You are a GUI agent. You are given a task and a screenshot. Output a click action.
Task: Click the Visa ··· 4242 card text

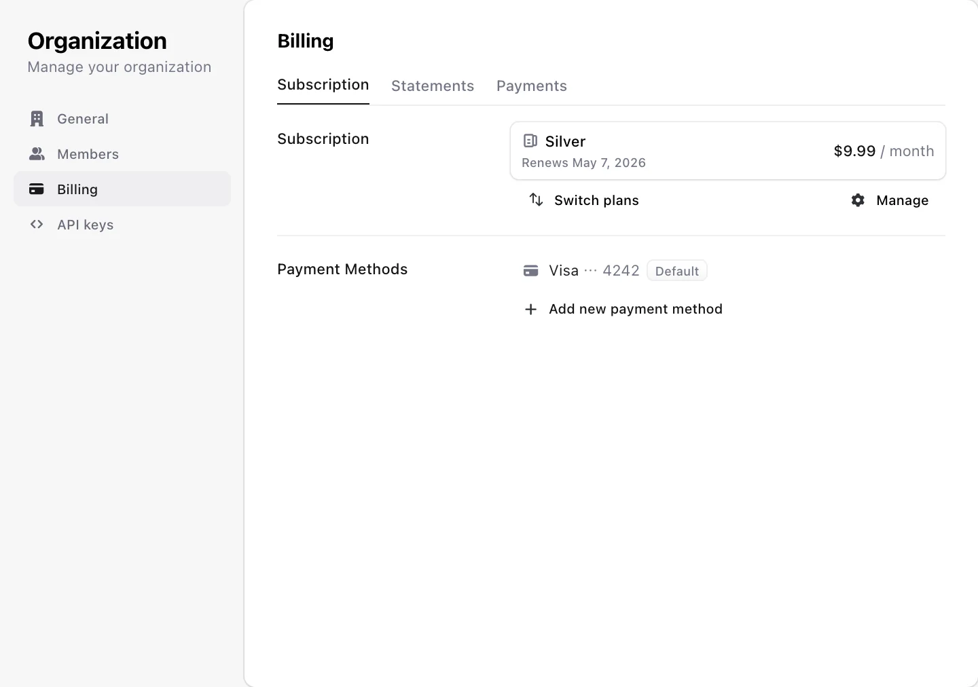pos(594,271)
